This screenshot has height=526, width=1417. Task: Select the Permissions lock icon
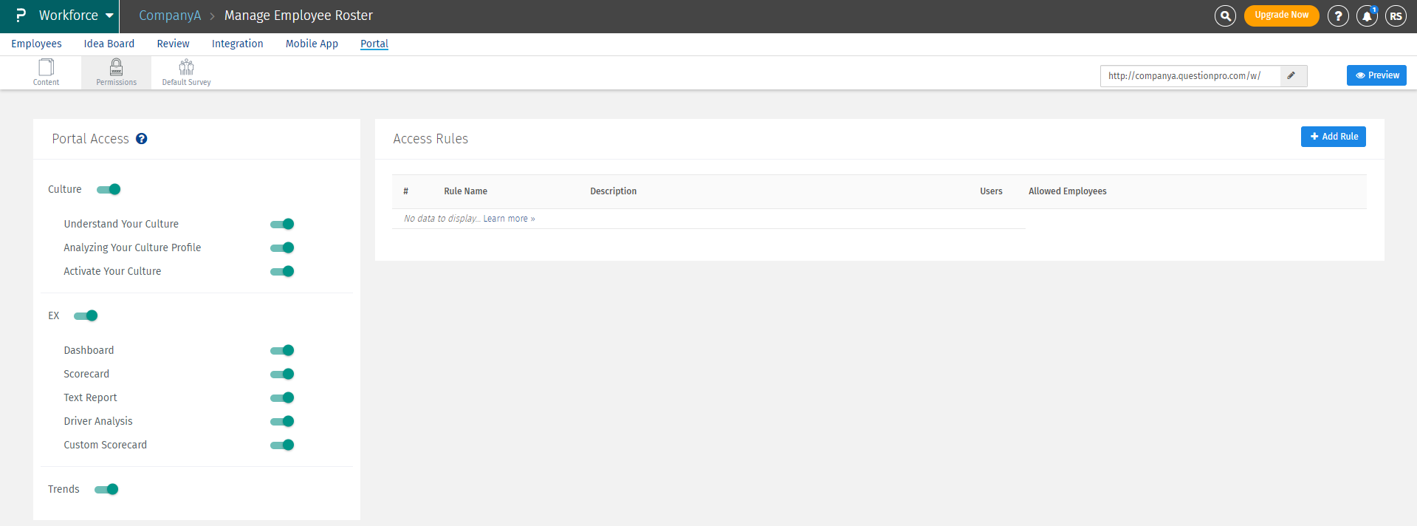(116, 67)
